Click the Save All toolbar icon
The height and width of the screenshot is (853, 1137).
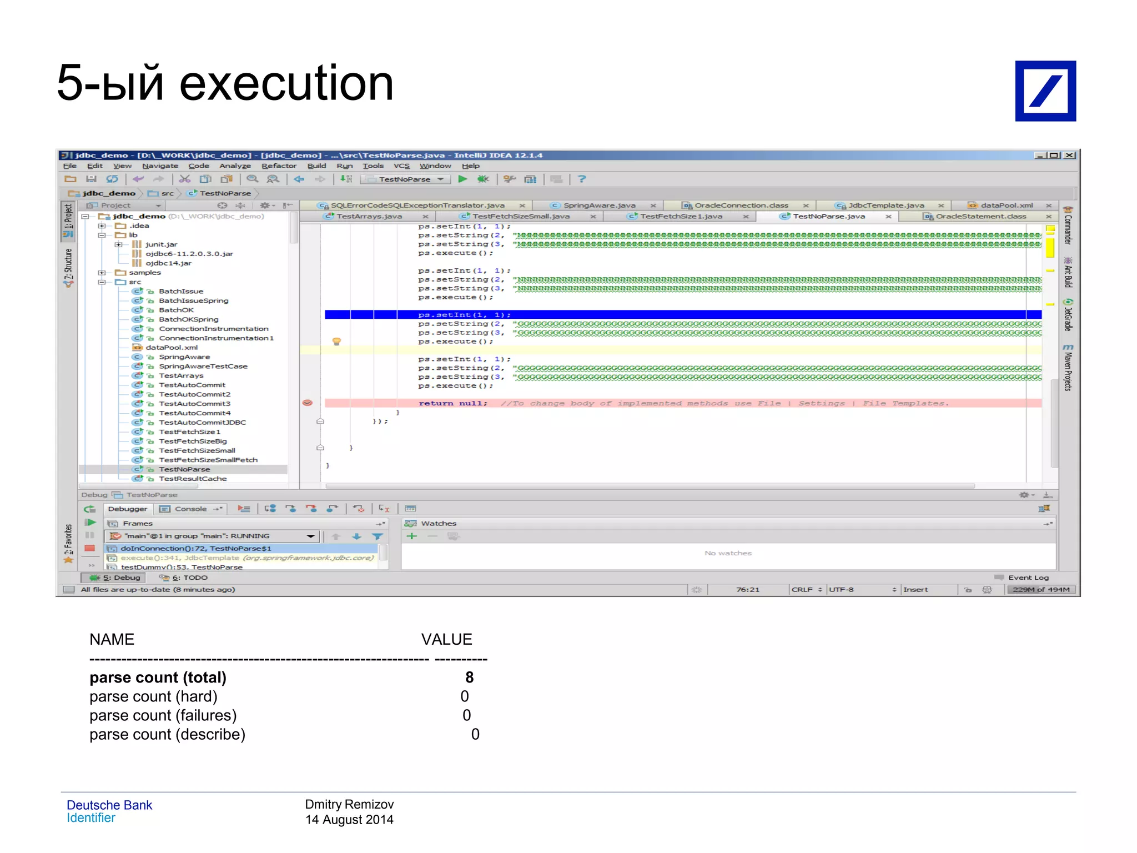pos(91,179)
